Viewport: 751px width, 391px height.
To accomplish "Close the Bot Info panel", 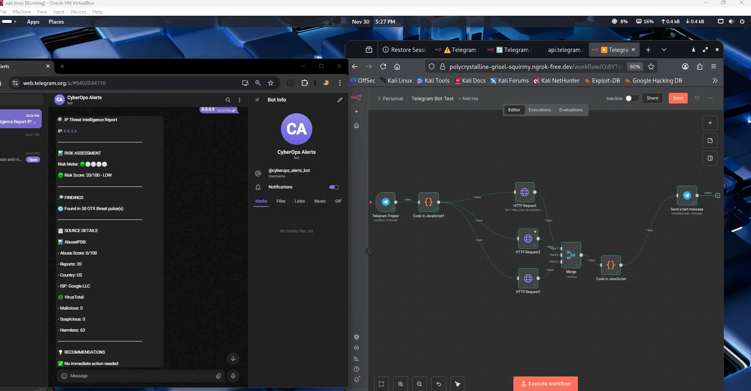I will 257,100.
